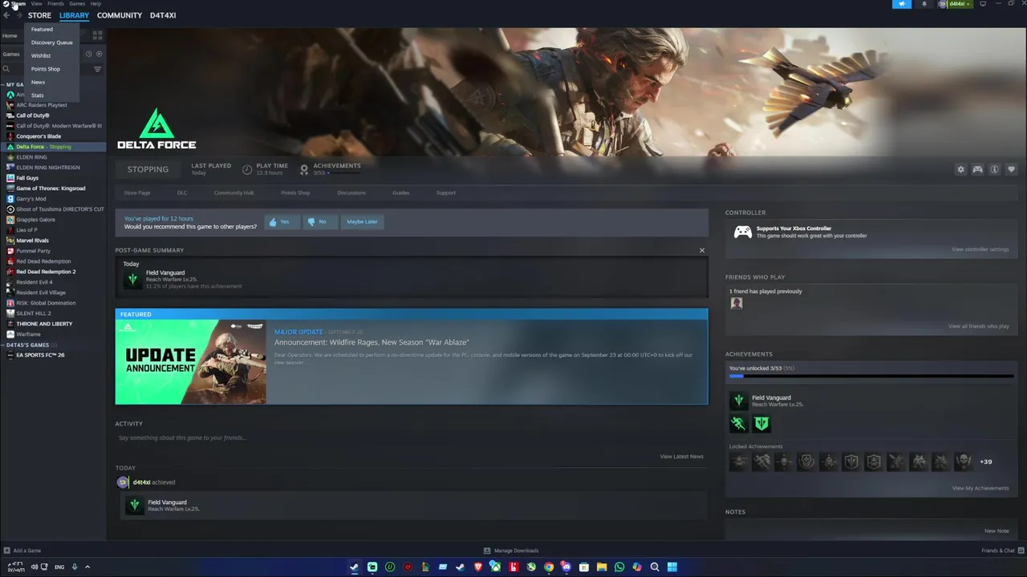This screenshot has width=1027, height=577.
Task: Click the friend avatar under Friends Who Play
Action: (736, 303)
